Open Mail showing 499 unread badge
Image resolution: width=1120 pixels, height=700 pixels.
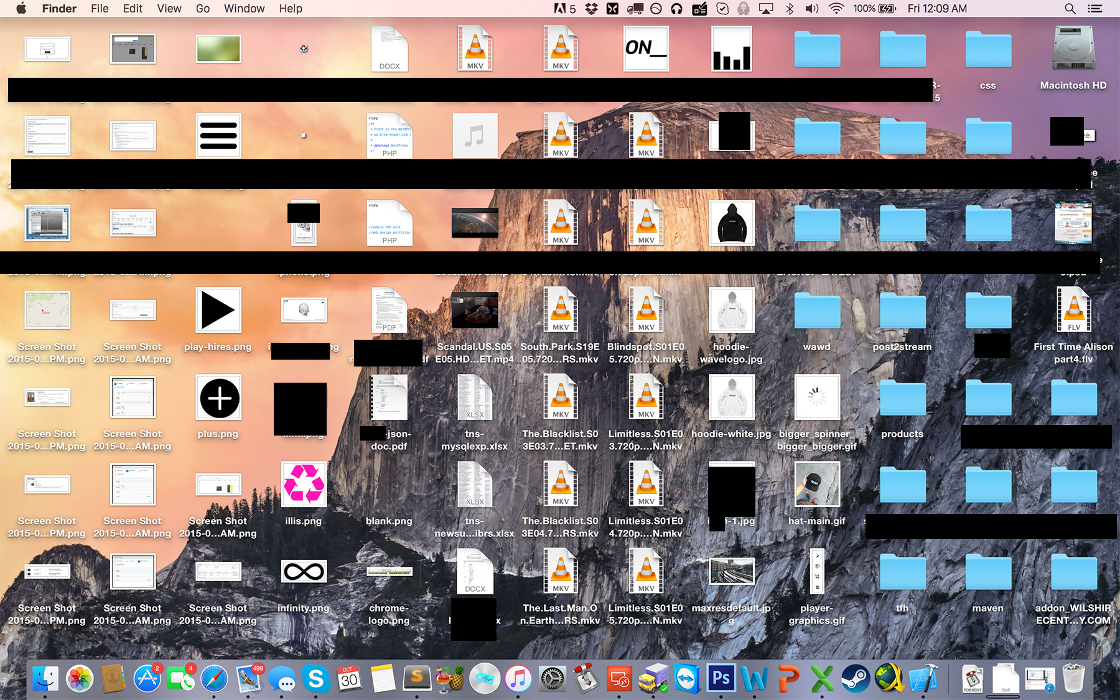coord(249,678)
